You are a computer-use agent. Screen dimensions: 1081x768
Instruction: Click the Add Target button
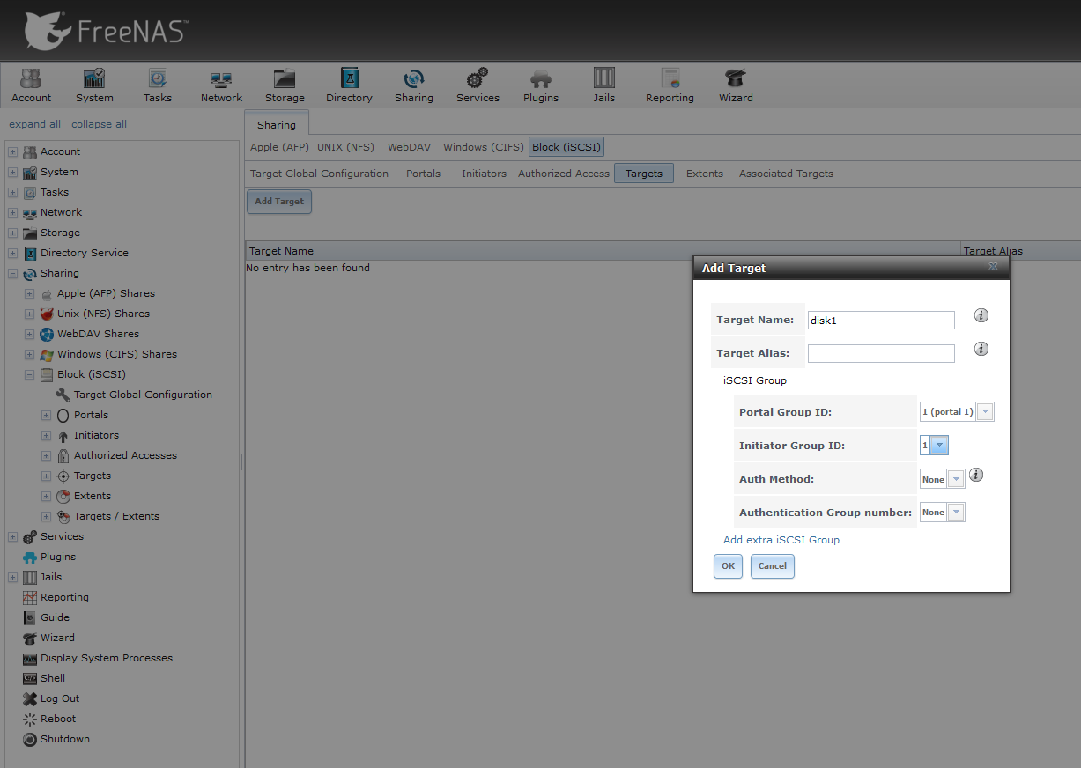point(279,202)
